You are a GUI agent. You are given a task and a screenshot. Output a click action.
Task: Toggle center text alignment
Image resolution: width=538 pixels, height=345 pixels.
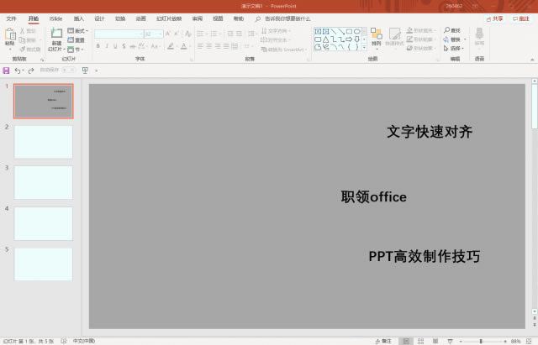(209, 46)
